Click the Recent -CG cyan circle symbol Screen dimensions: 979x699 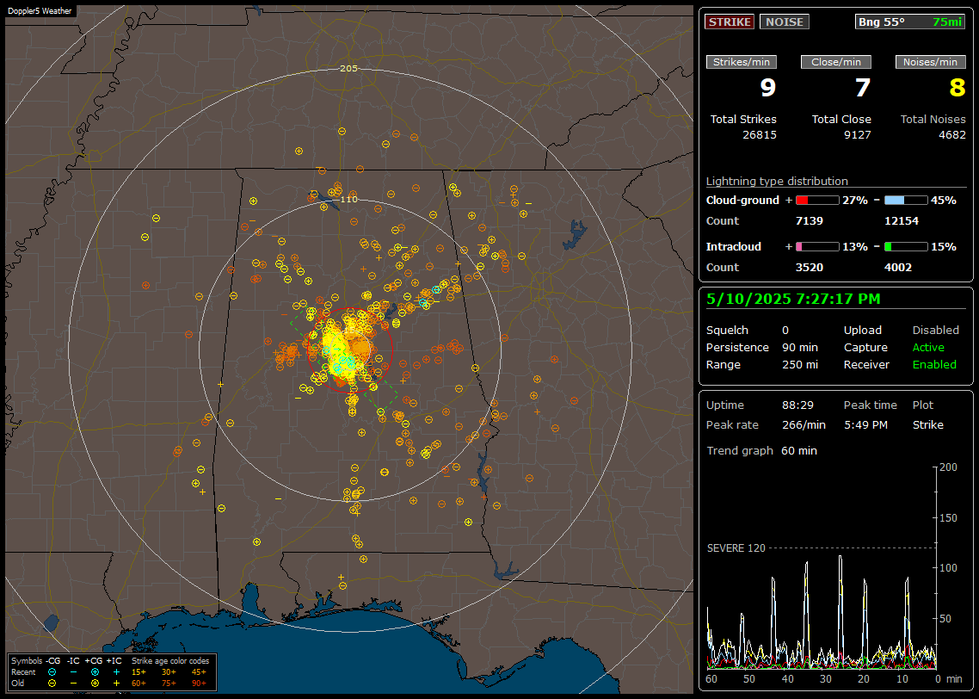pyautogui.click(x=52, y=672)
